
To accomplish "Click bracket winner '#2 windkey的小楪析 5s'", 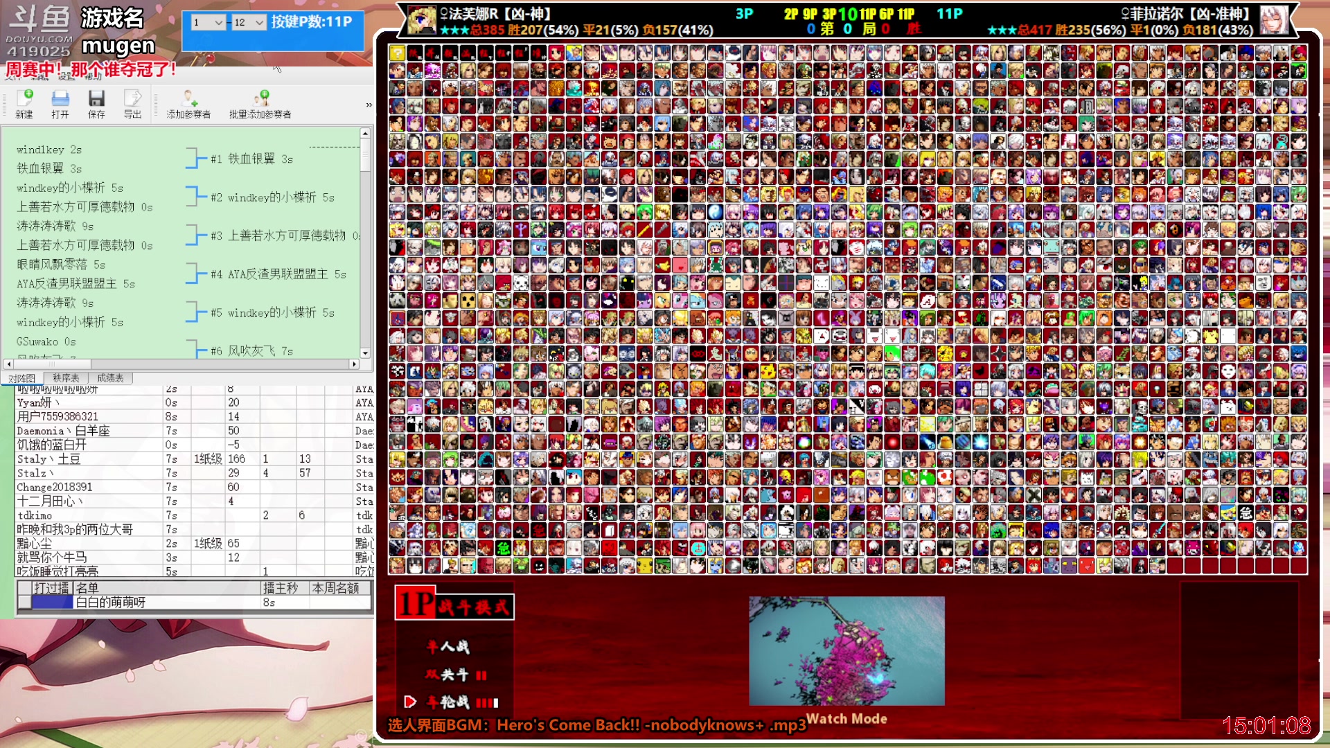I will [x=272, y=197].
